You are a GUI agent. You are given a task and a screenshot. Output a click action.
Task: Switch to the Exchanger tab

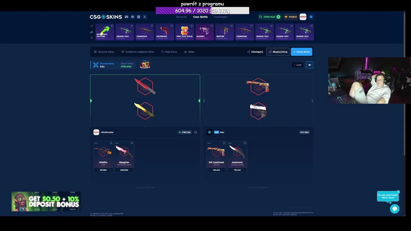click(221, 17)
